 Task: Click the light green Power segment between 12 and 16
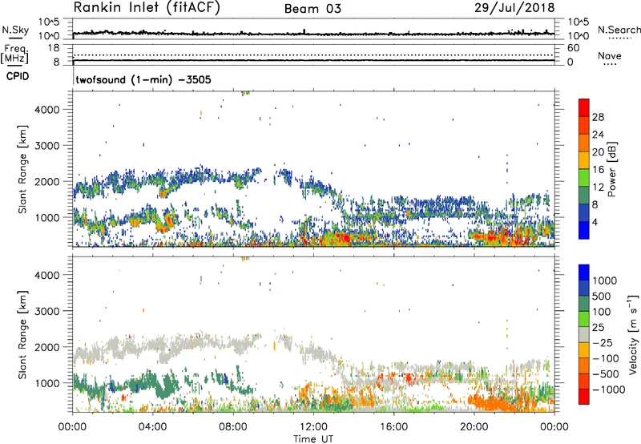click(x=584, y=178)
